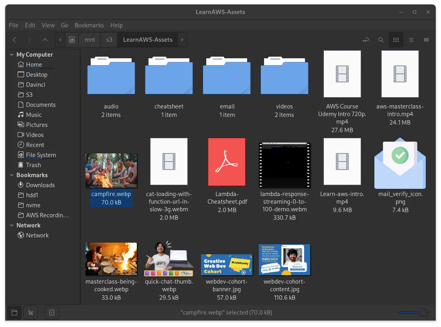Navigate to s3 in path bar
This screenshot has width=441, height=327.
coord(110,40)
